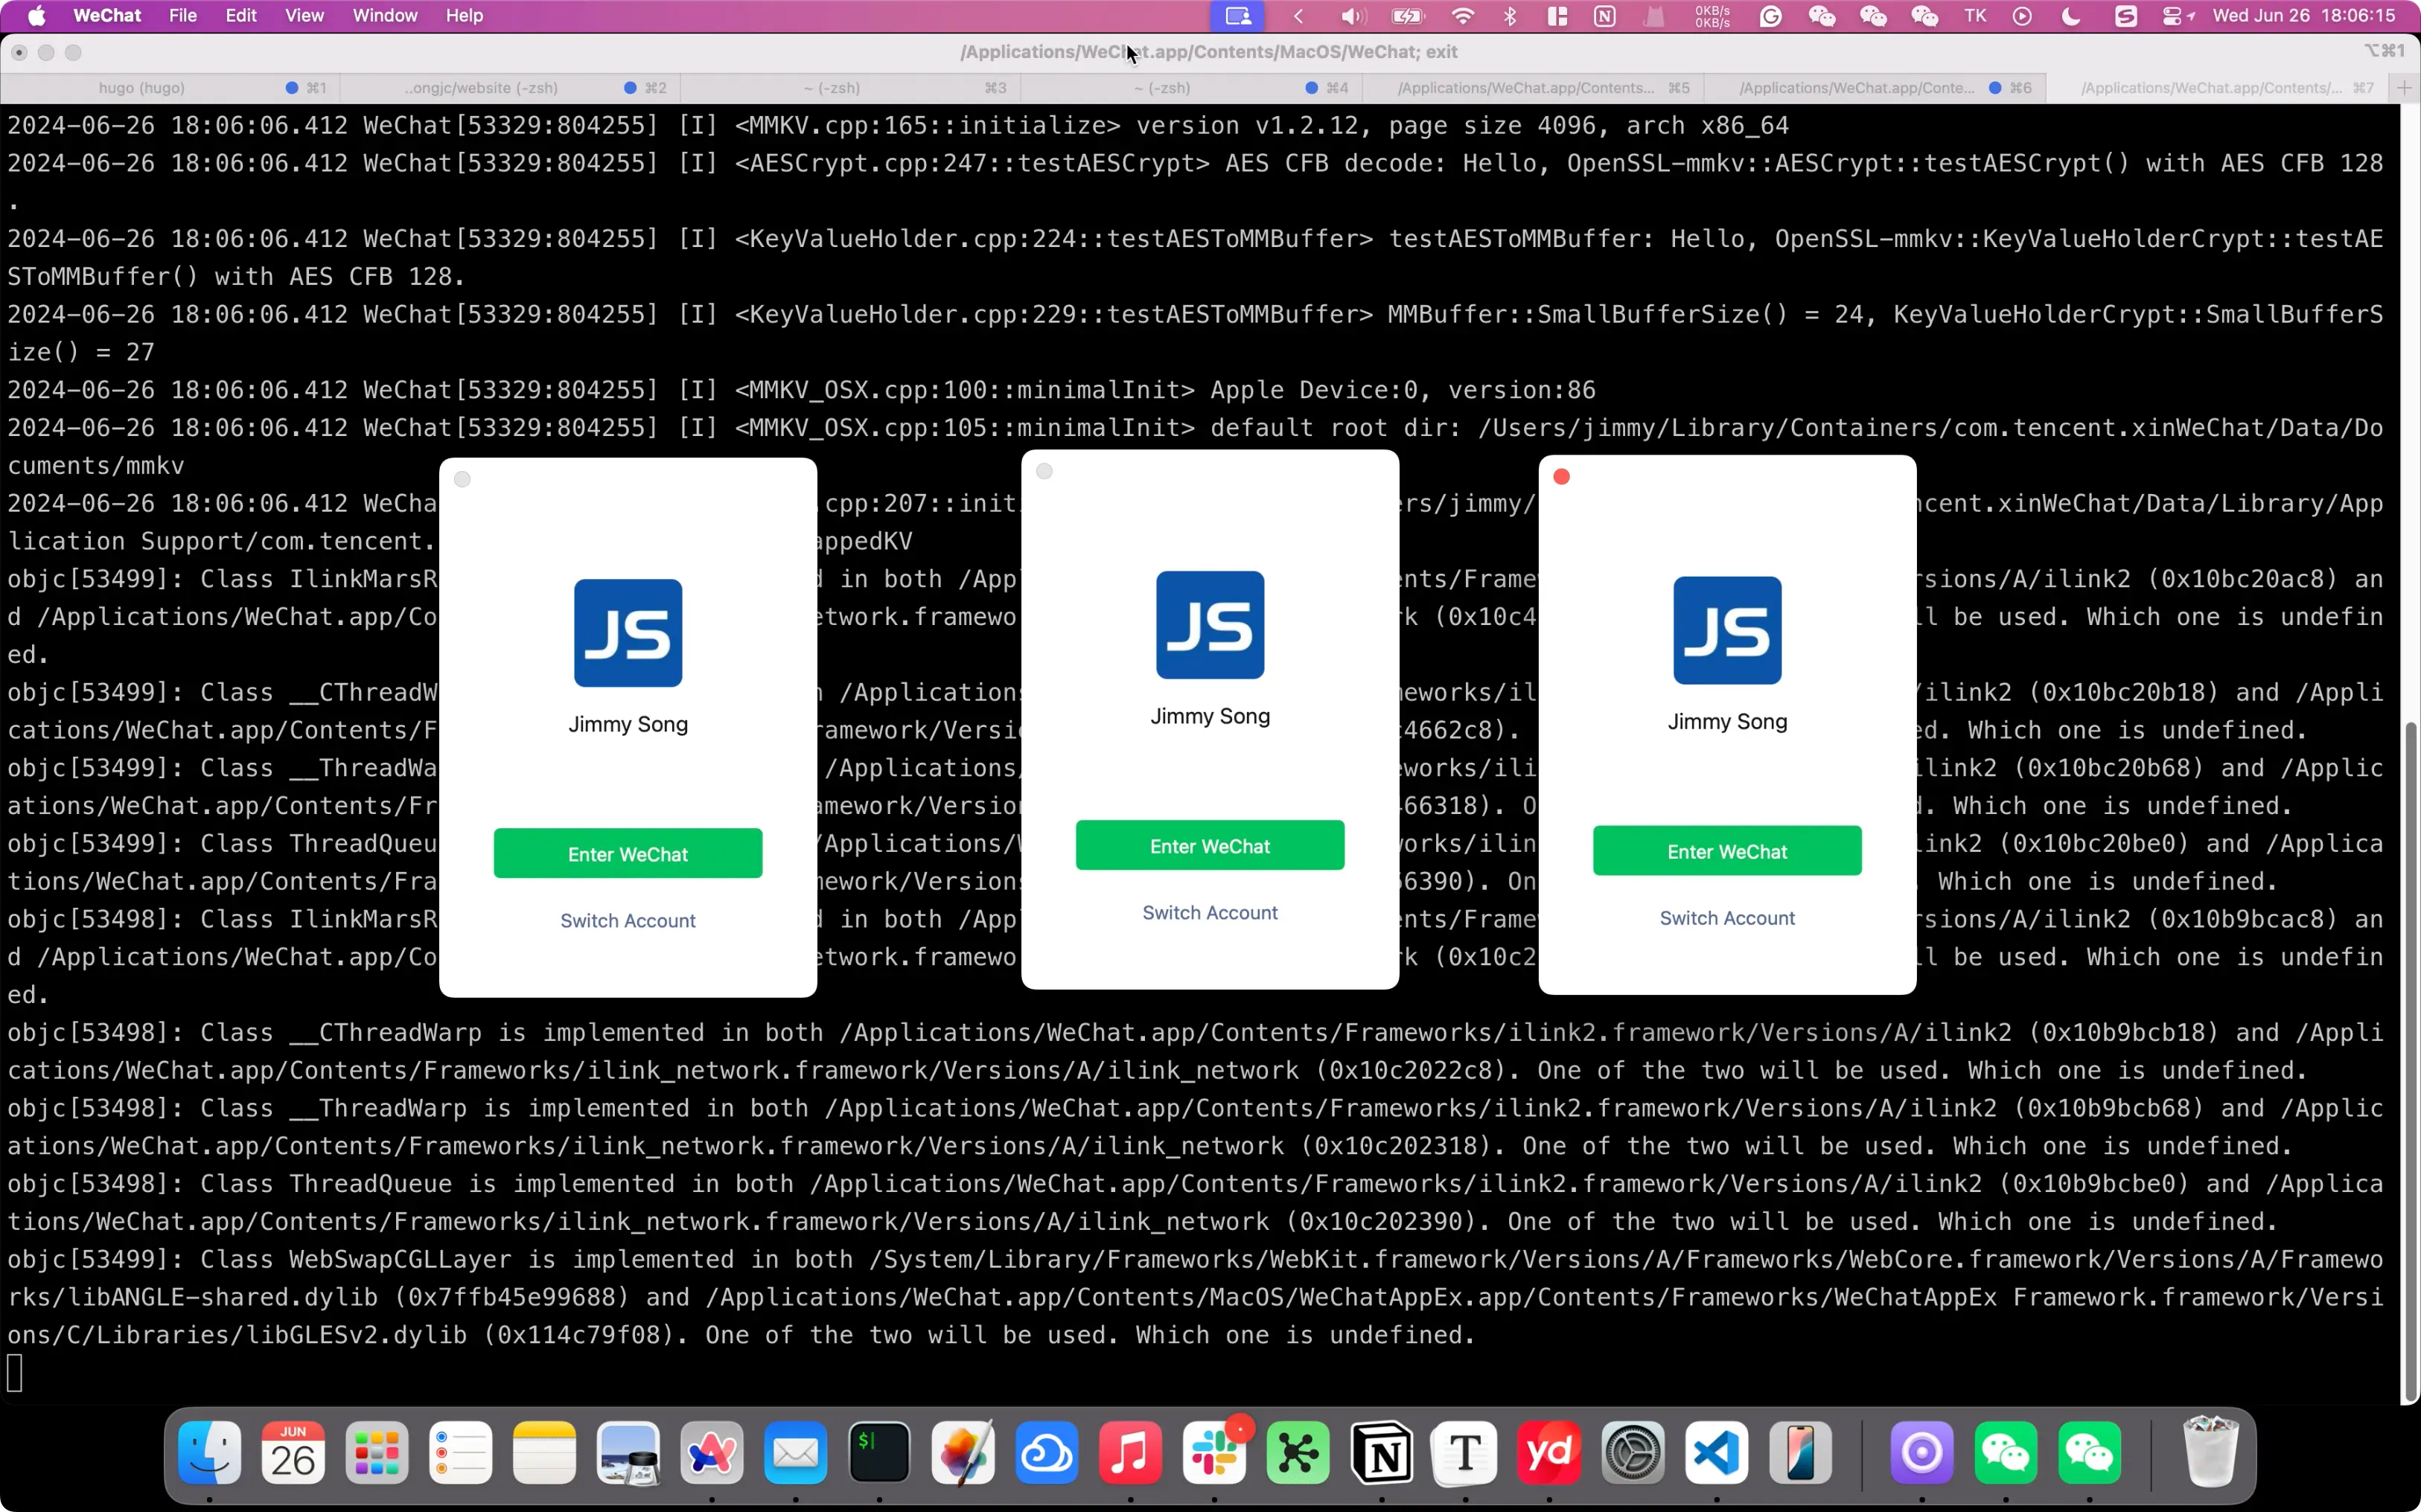Switch to the ..ongjc/website (-zsh) tab

(x=510, y=88)
